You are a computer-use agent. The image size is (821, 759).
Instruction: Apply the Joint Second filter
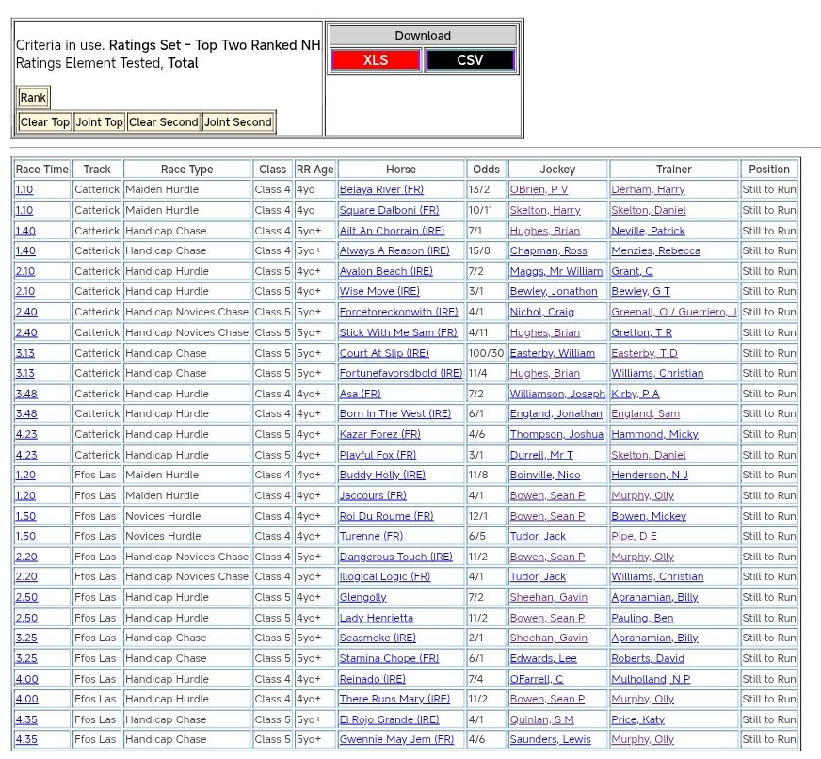(x=238, y=122)
